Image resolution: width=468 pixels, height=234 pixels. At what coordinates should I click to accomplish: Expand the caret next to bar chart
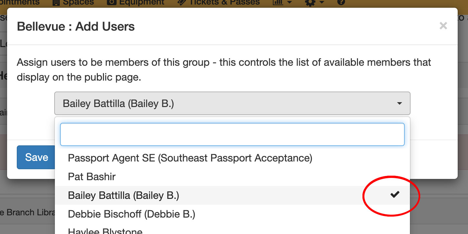(x=289, y=3)
